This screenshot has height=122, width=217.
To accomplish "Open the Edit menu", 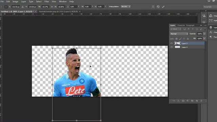I will click(x=8, y=1).
